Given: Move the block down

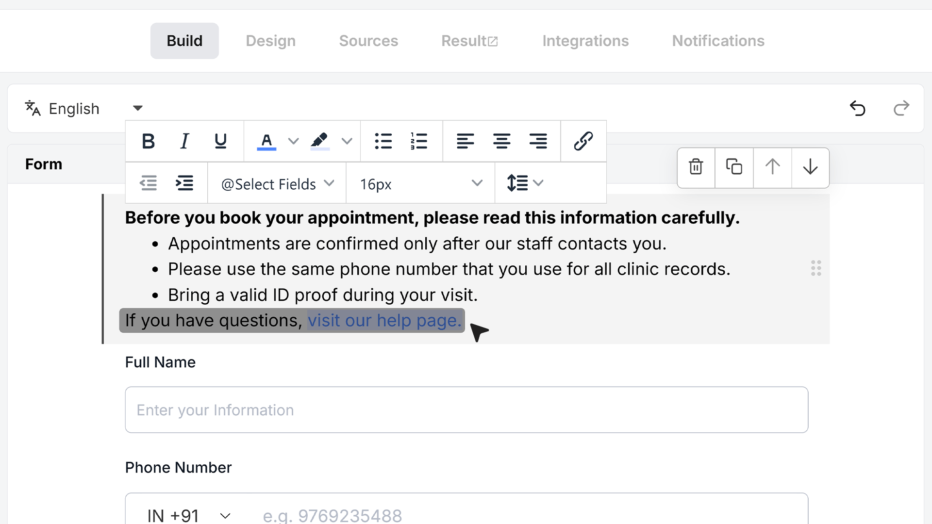Looking at the screenshot, I should 810,167.
